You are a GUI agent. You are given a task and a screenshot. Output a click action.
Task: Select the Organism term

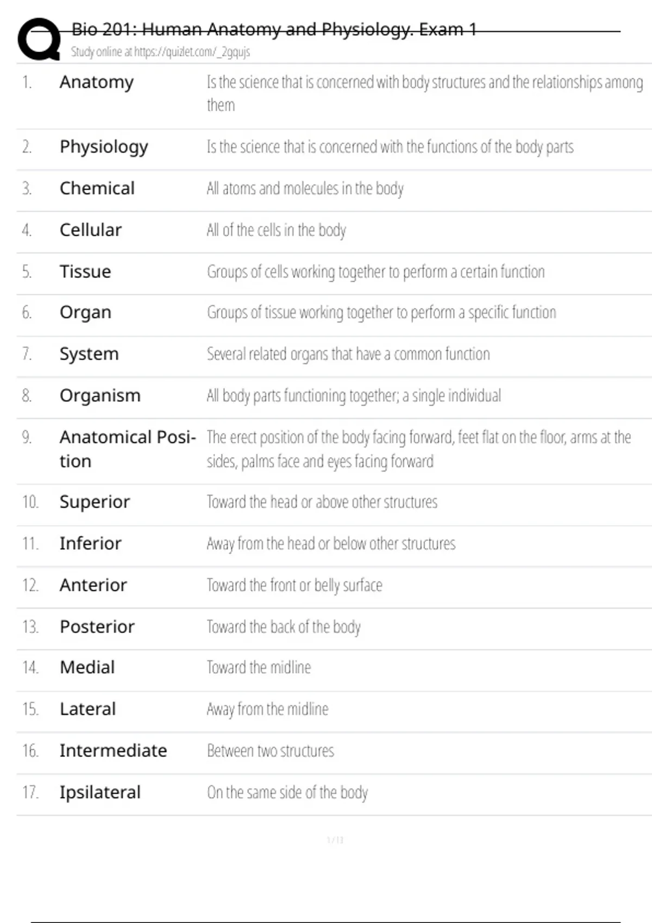(x=100, y=396)
